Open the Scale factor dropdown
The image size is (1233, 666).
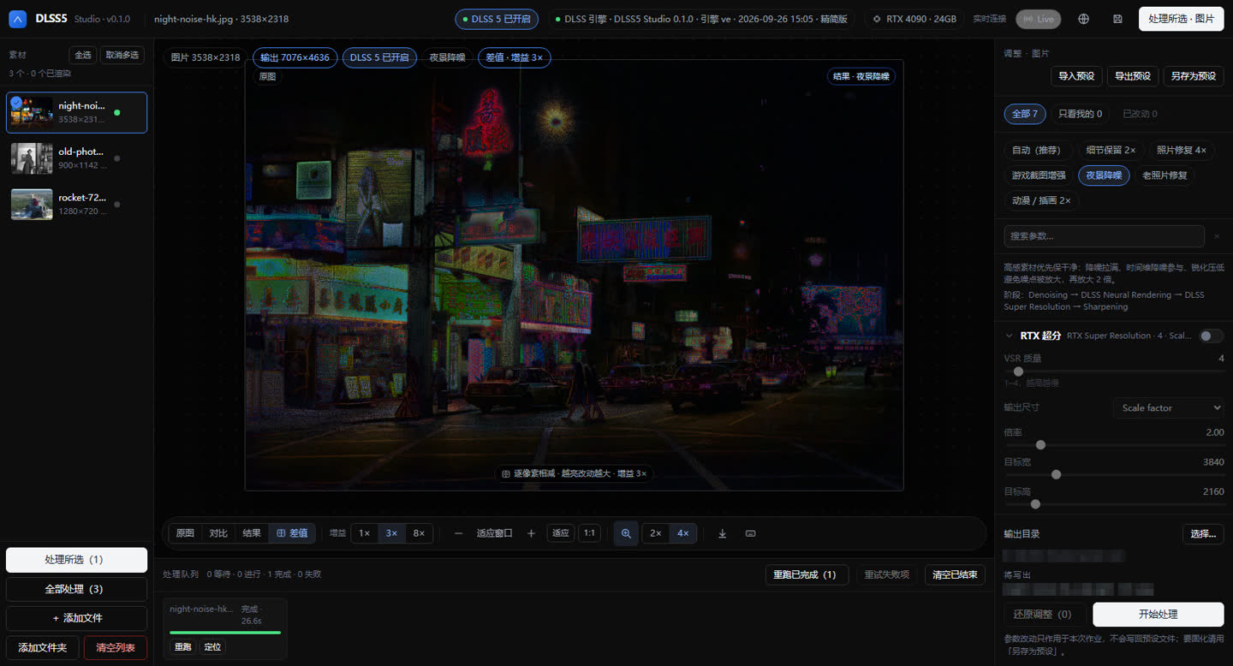pos(1168,407)
